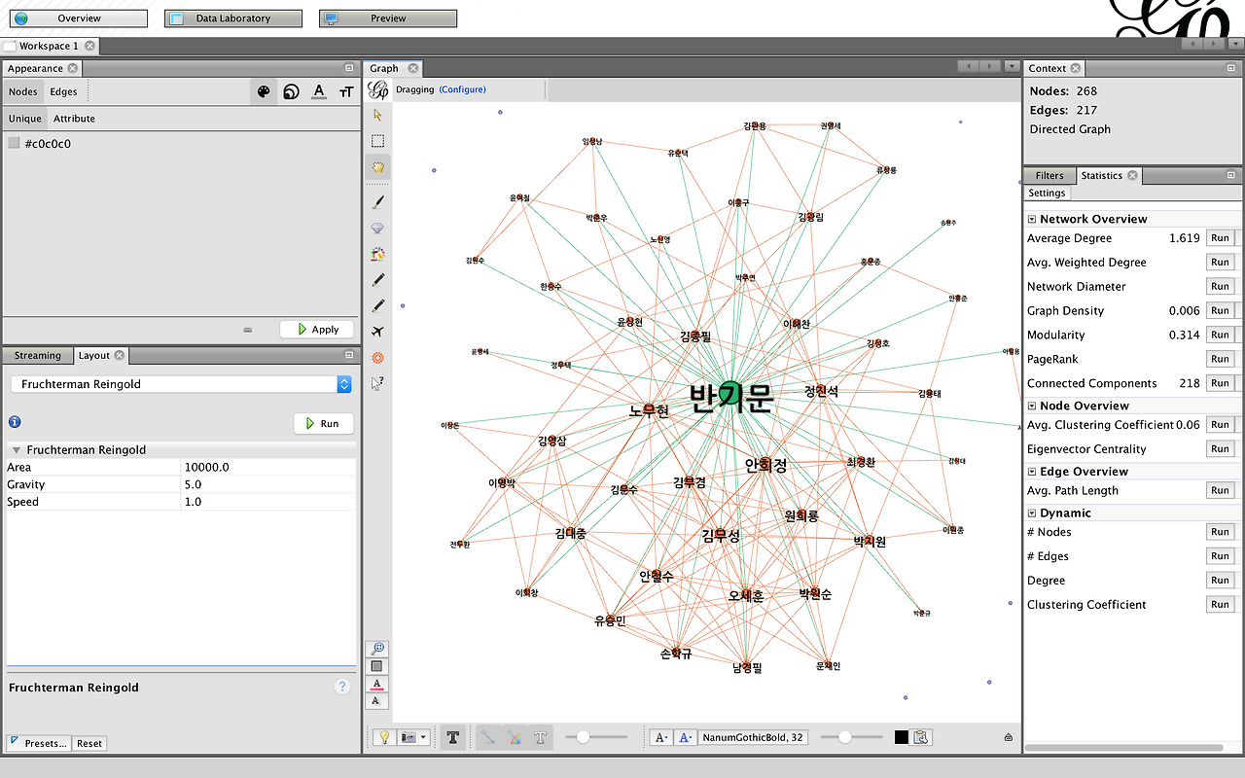Select the direct selection arrow tool
The height and width of the screenshot is (778, 1245).
[378, 115]
